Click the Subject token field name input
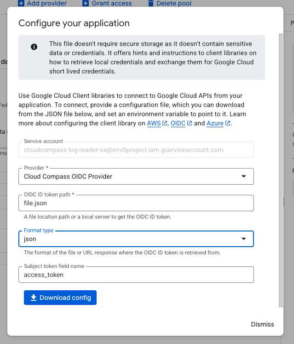 [x=136, y=275]
